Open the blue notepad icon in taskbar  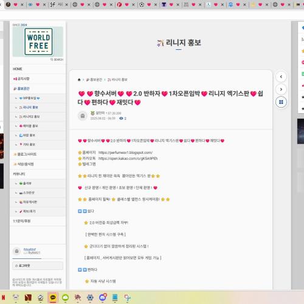pos(115,297)
